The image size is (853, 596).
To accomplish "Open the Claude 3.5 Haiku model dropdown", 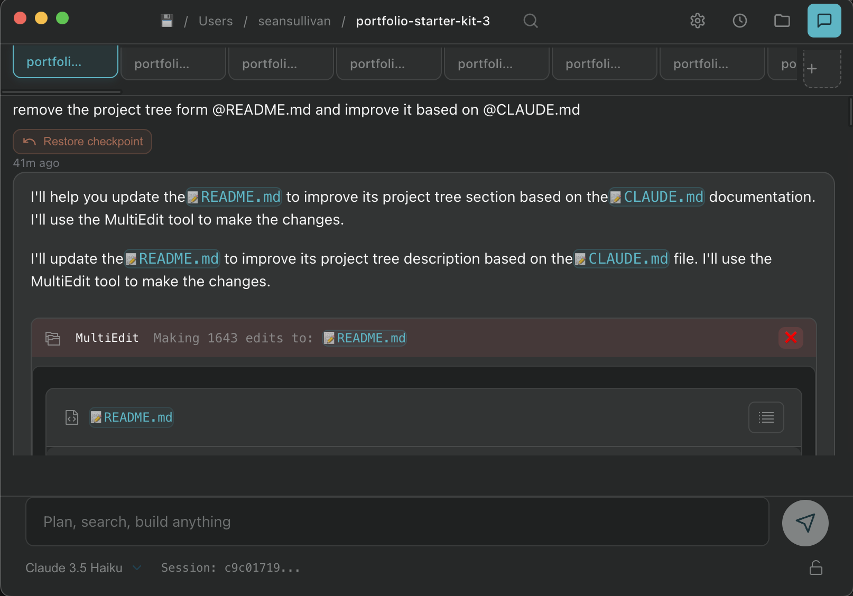I will pos(84,568).
